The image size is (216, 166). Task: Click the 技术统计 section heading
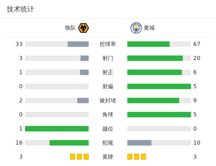tap(20, 10)
